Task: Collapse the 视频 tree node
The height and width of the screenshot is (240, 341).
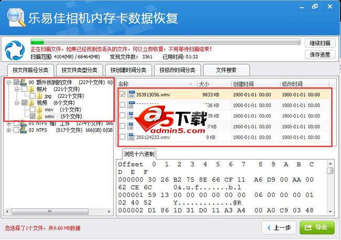Action: coord(17,102)
